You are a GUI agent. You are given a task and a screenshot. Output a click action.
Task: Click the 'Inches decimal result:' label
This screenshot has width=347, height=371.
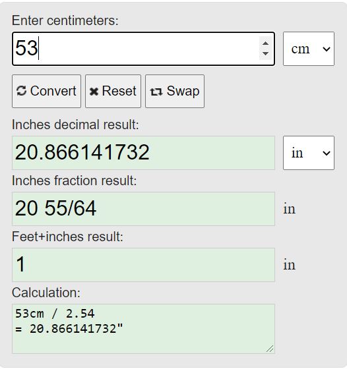75,125
